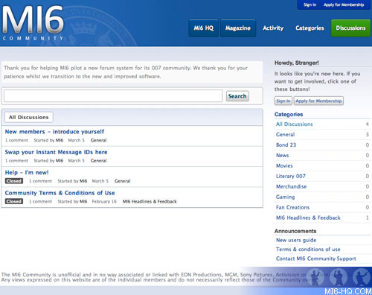Image resolution: width=372 pixels, height=295 pixels.
Task: Open the MI6 HQ nav tab
Action: click(x=204, y=28)
